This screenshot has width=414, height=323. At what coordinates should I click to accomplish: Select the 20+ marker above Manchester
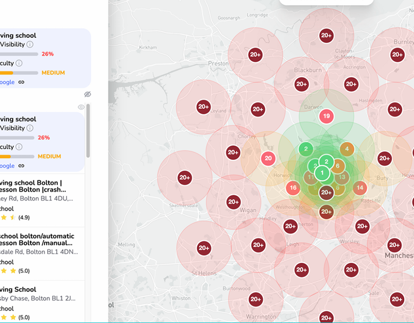tap(395, 245)
